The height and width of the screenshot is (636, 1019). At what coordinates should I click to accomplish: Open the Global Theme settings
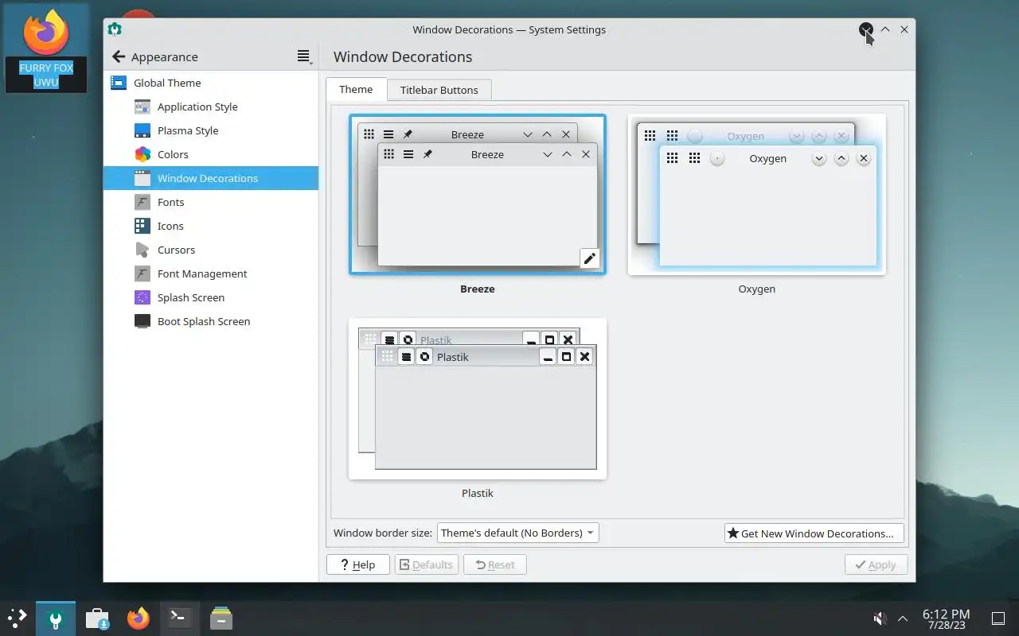(210, 83)
